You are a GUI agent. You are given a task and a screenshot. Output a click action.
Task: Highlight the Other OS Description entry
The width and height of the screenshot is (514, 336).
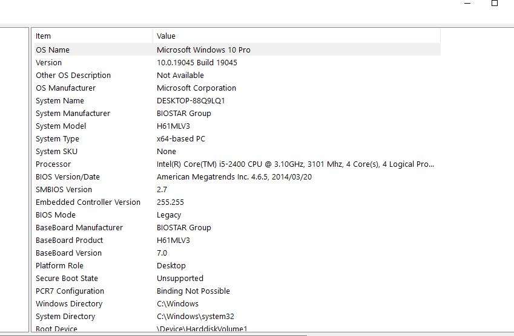tap(73, 76)
